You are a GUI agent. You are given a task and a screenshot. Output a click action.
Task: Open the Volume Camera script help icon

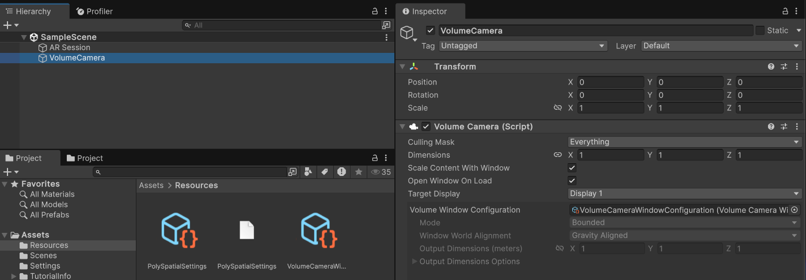pos(771,126)
